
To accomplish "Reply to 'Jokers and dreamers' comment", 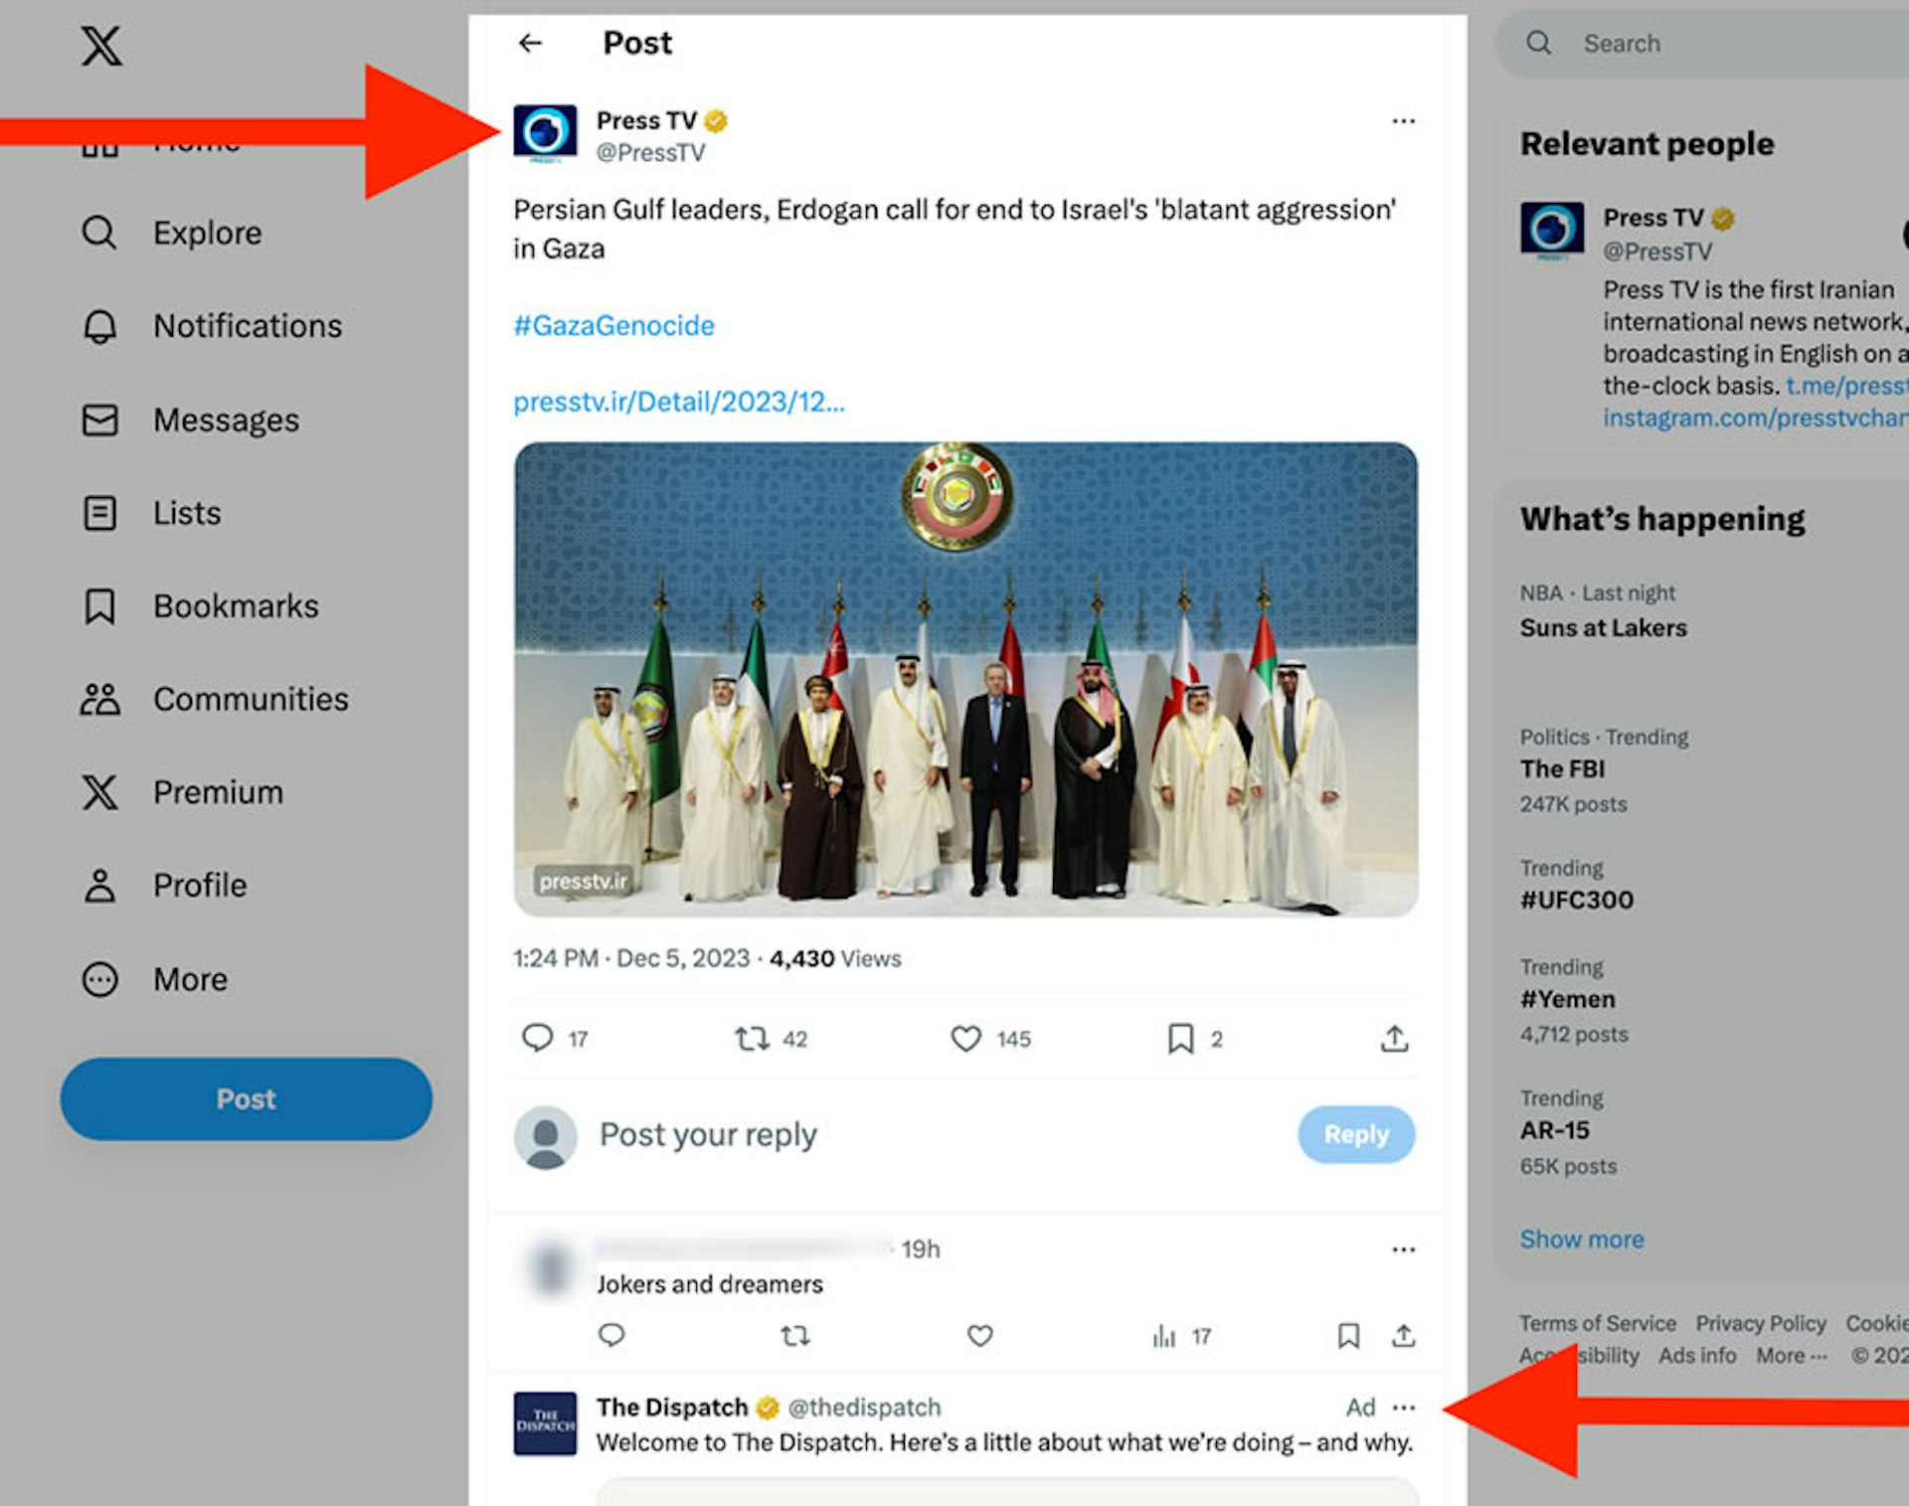I will tap(611, 1335).
